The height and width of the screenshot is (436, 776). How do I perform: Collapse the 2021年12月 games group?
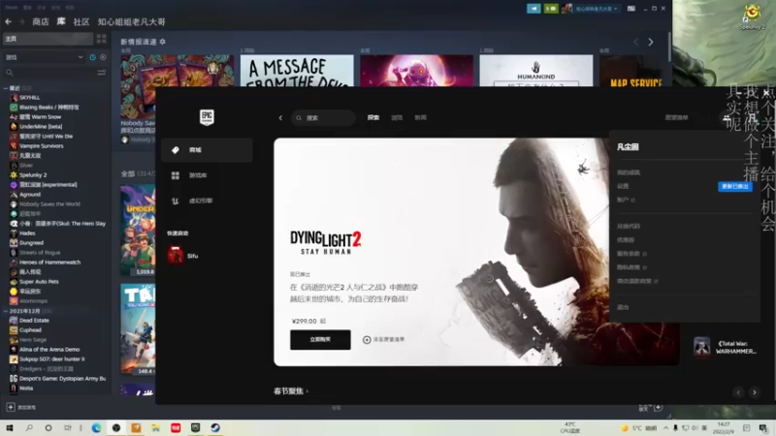click(x=6, y=311)
